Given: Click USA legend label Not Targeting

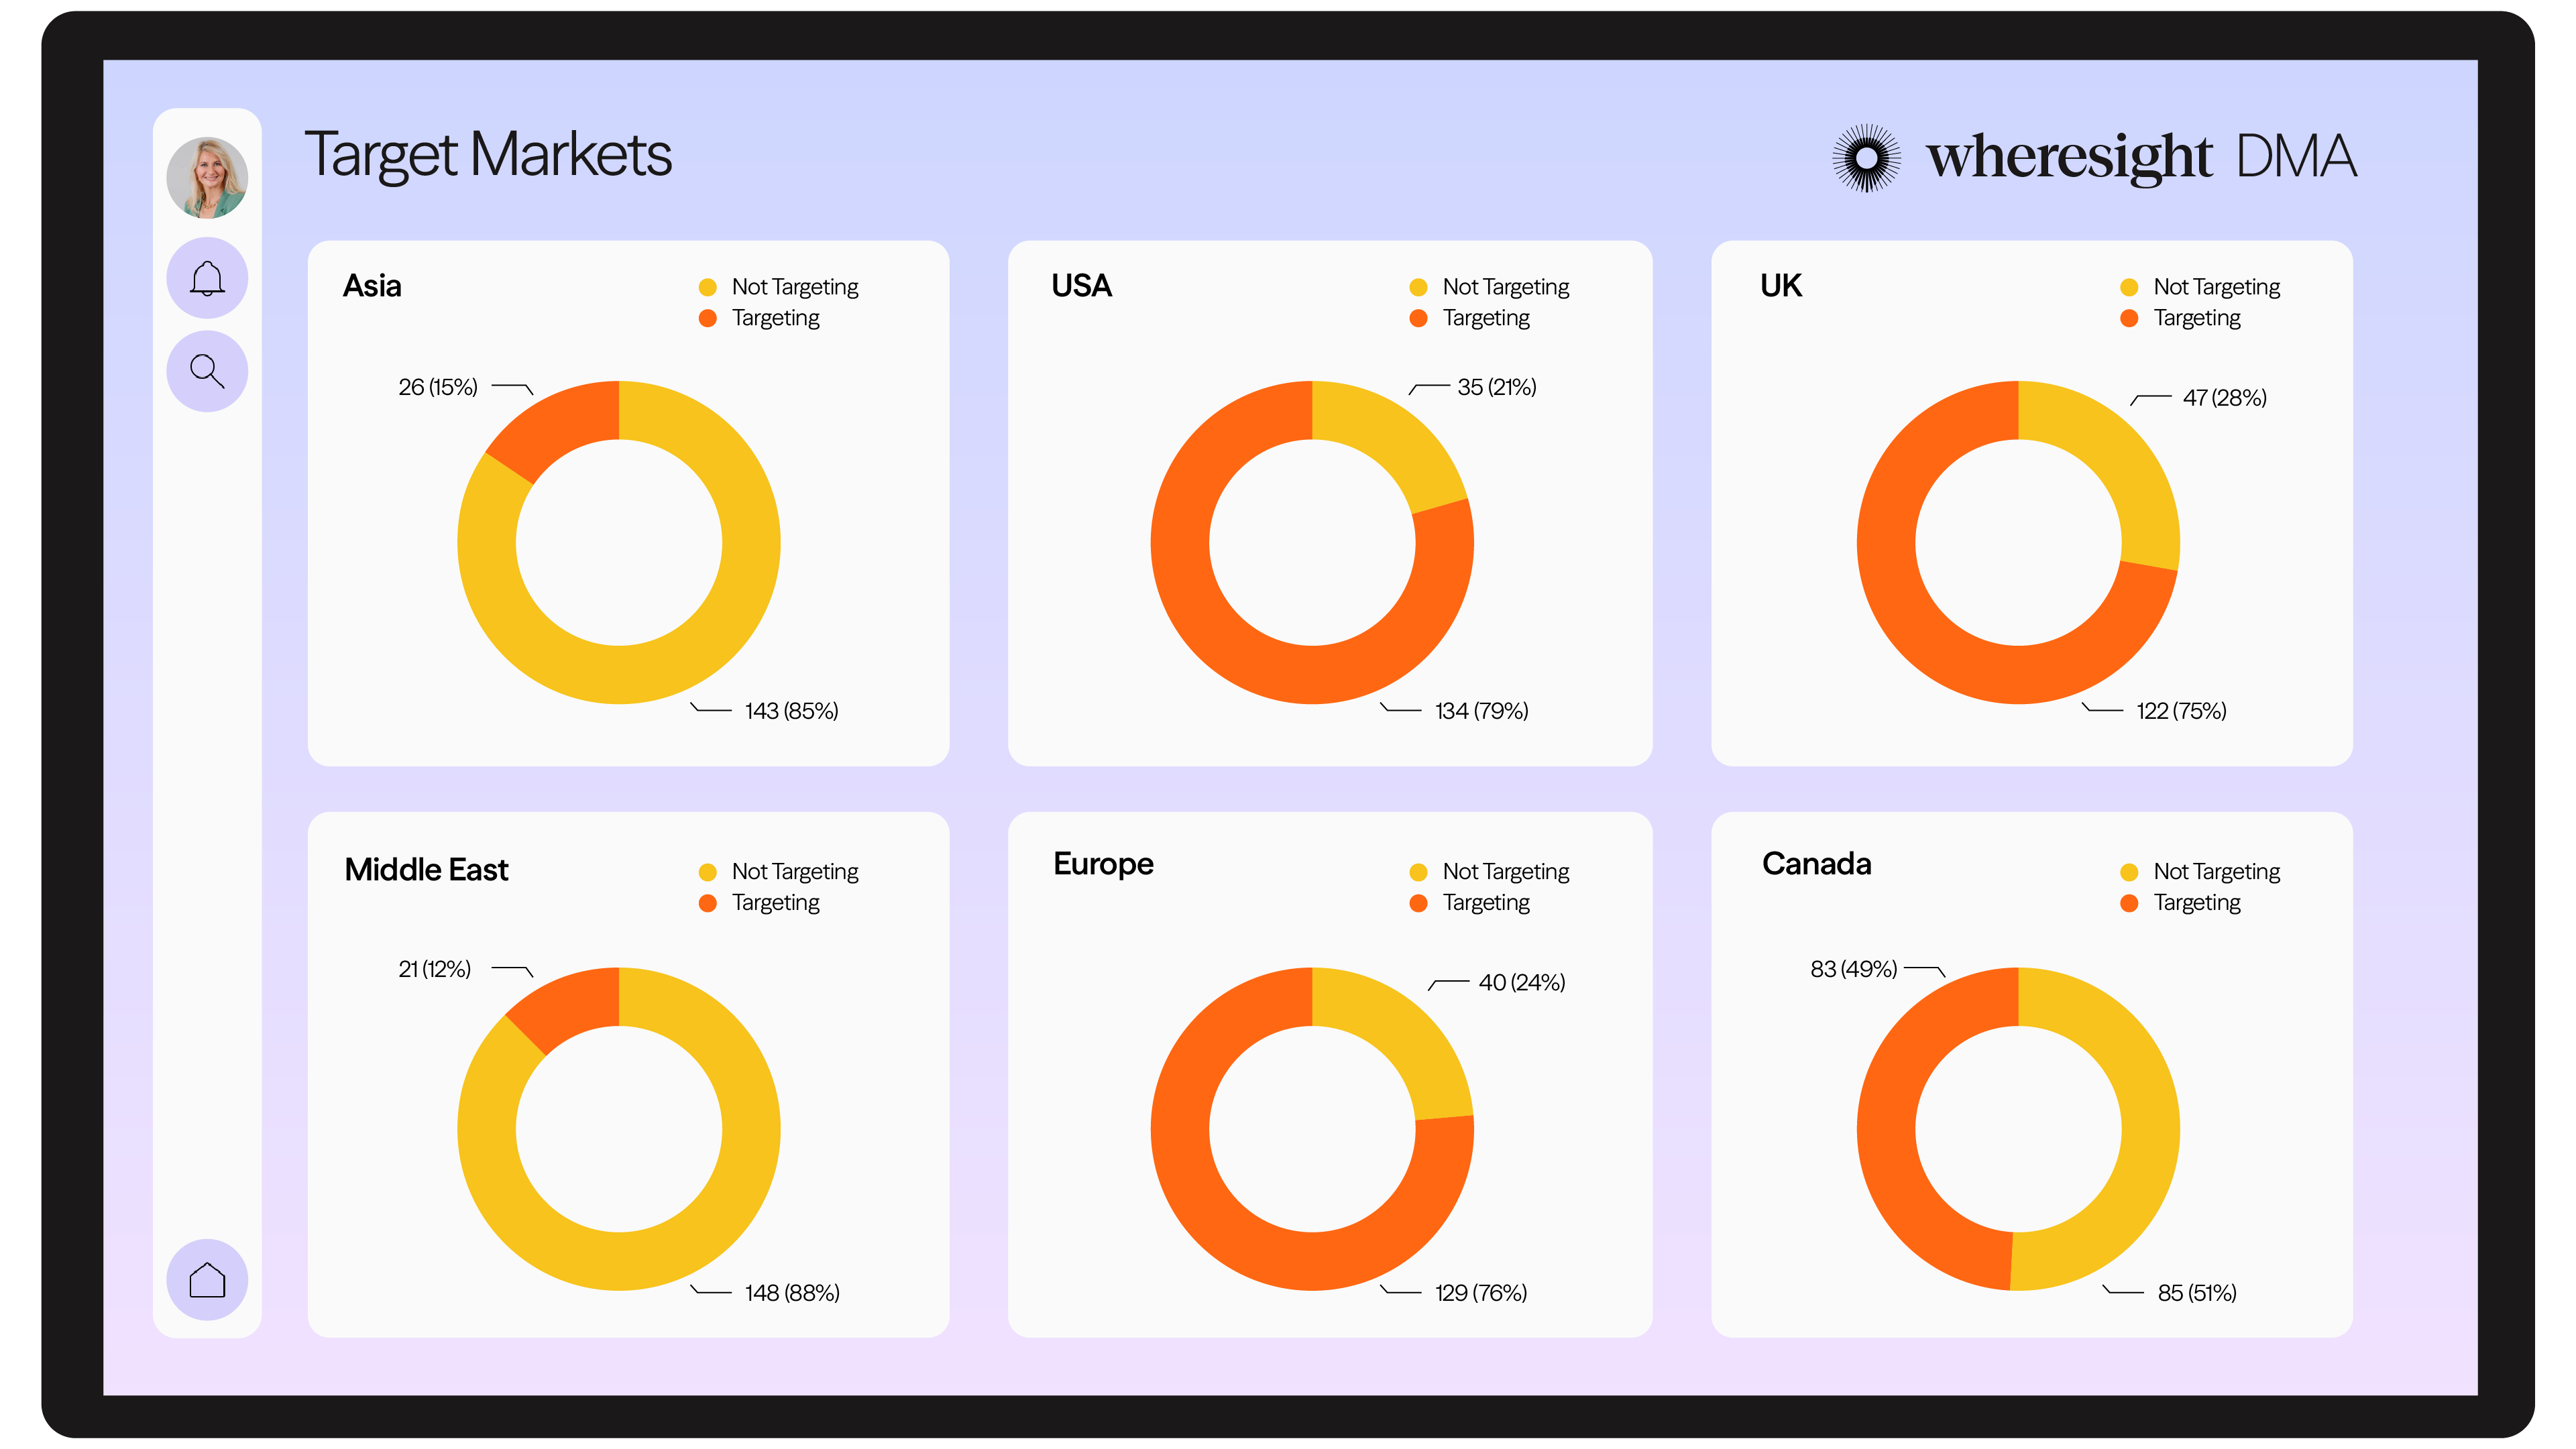Looking at the screenshot, I should (1506, 287).
